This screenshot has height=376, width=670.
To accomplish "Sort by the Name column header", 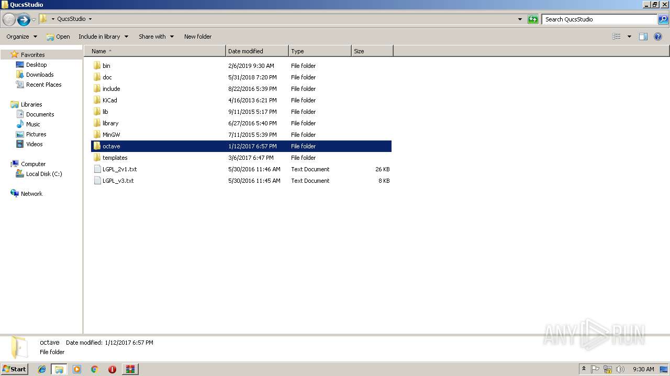I will click(x=155, y=51).
